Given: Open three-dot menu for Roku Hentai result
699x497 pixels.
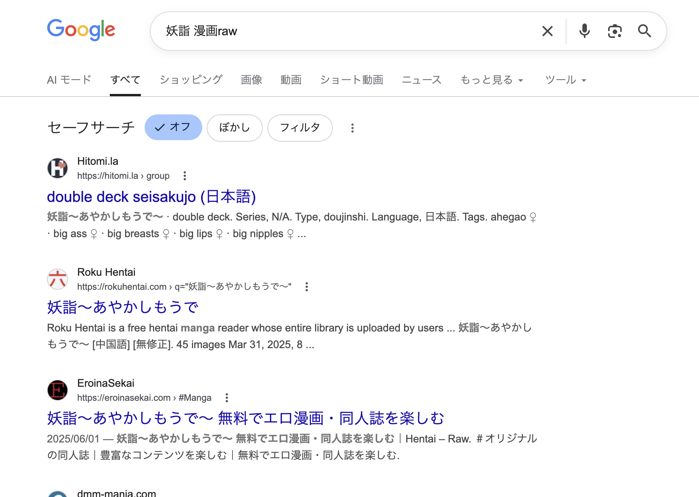Looking at the screenshot, I should (307, 287).
